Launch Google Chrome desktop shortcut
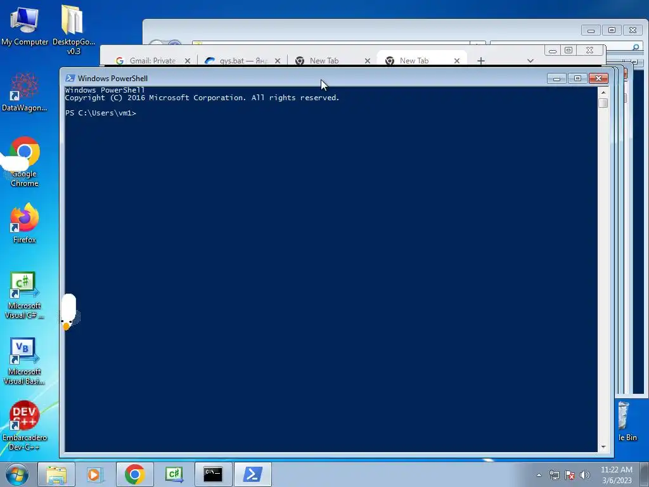The image size is (649, 487). [25, 162]
